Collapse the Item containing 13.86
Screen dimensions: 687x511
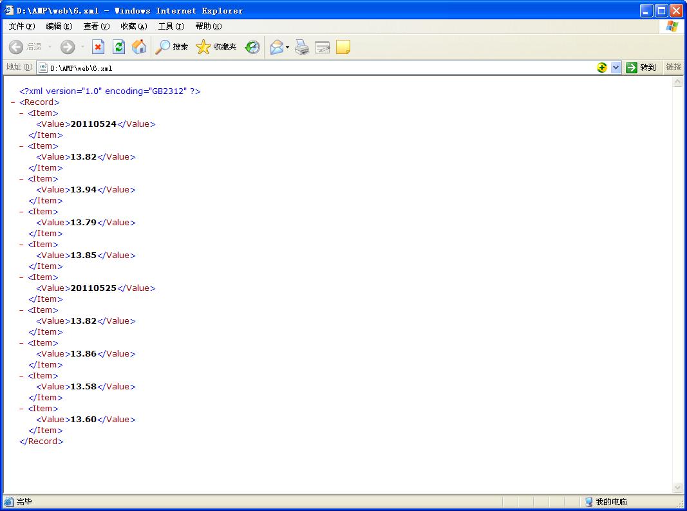pos(21,343)
